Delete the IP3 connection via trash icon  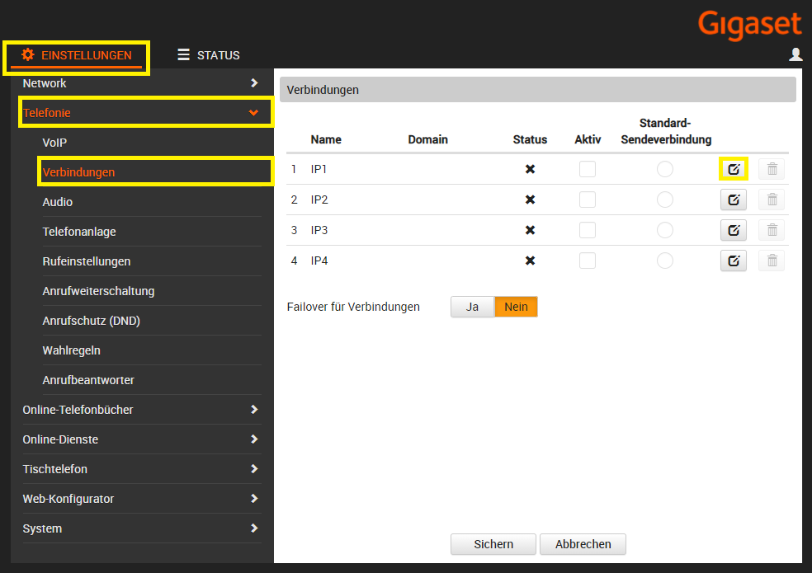(x=772, y=230)
